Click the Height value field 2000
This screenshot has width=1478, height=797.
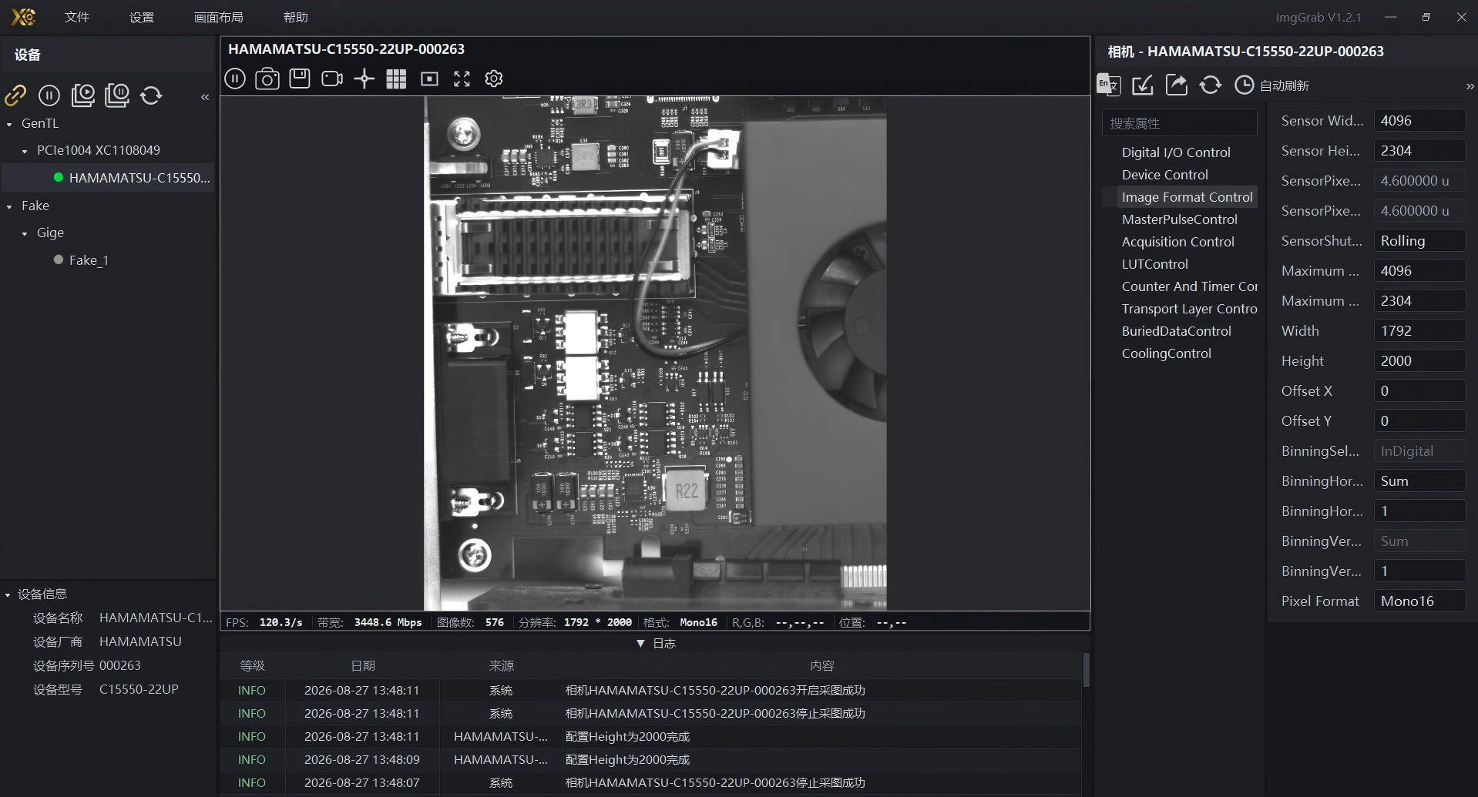tap(1419, 361)
